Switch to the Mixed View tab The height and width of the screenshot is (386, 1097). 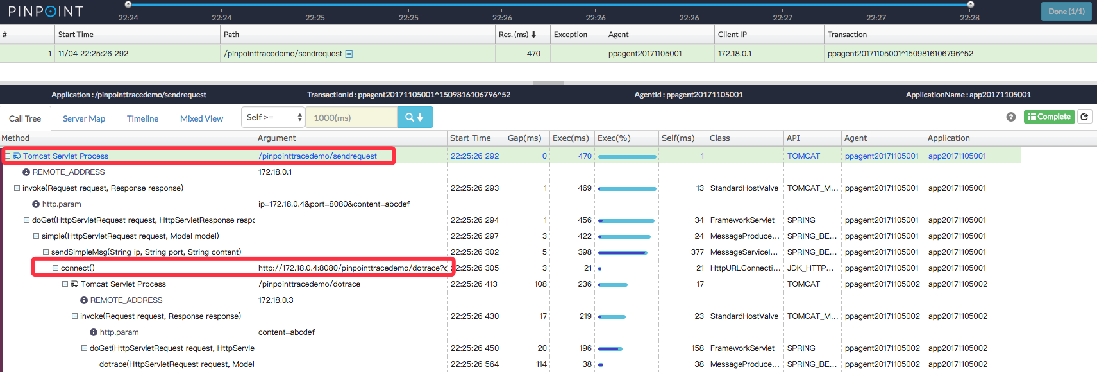[201, 118]
